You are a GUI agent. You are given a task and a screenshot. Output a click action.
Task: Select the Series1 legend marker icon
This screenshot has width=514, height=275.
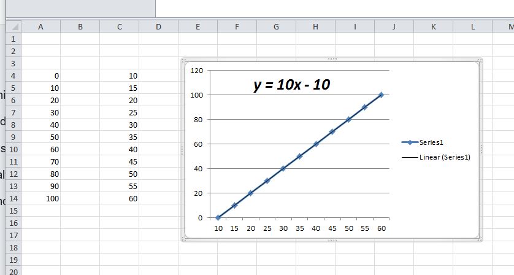[x=409, y=142]
